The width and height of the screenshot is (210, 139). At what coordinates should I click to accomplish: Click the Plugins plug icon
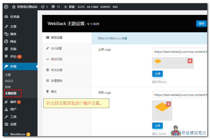point(6,102)
